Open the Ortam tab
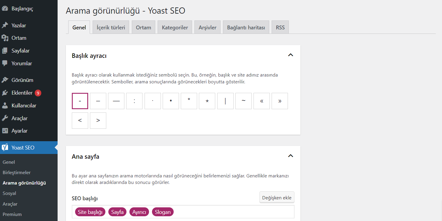Viewport: 442px width, 221px height. pyautogui.click(x=143, y=27)
